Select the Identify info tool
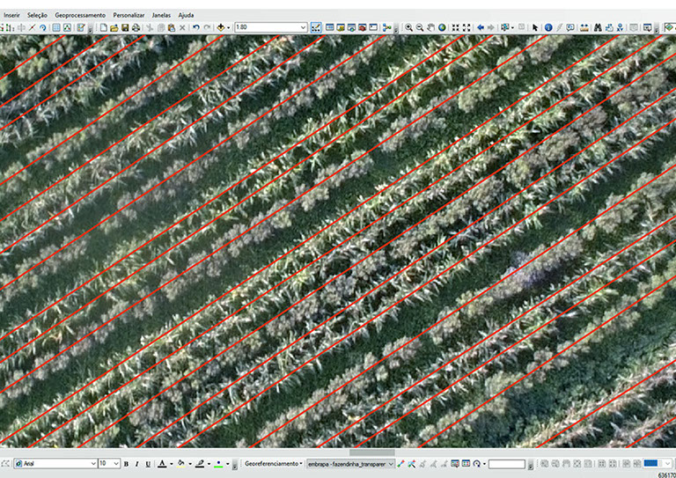676x478 pixels. point(548,28)
